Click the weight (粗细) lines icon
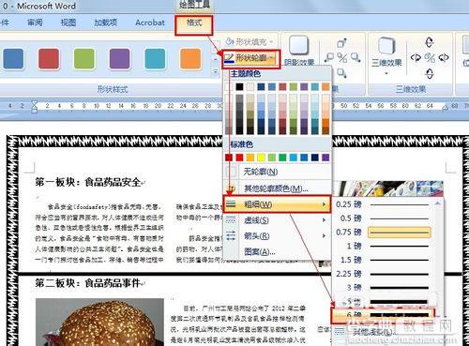The image size is (469, 346). pyautogui.click(x=231, y=204)
